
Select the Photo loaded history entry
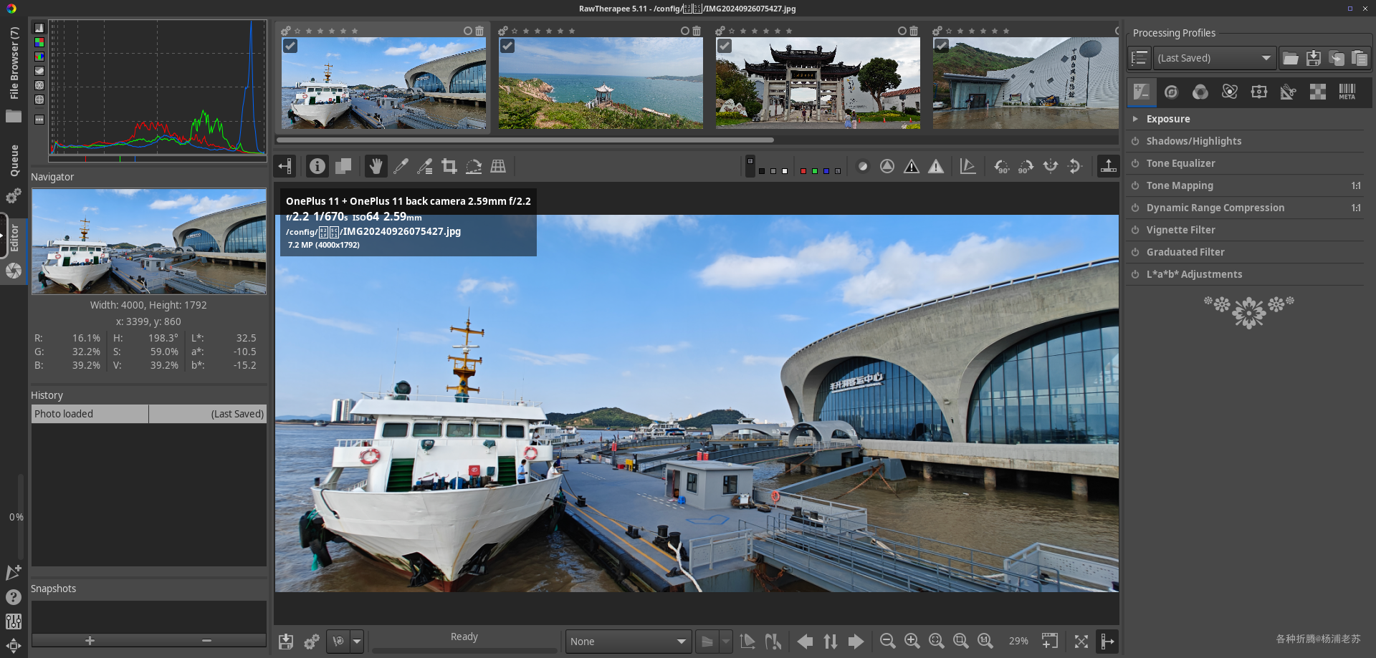point(90,414)
